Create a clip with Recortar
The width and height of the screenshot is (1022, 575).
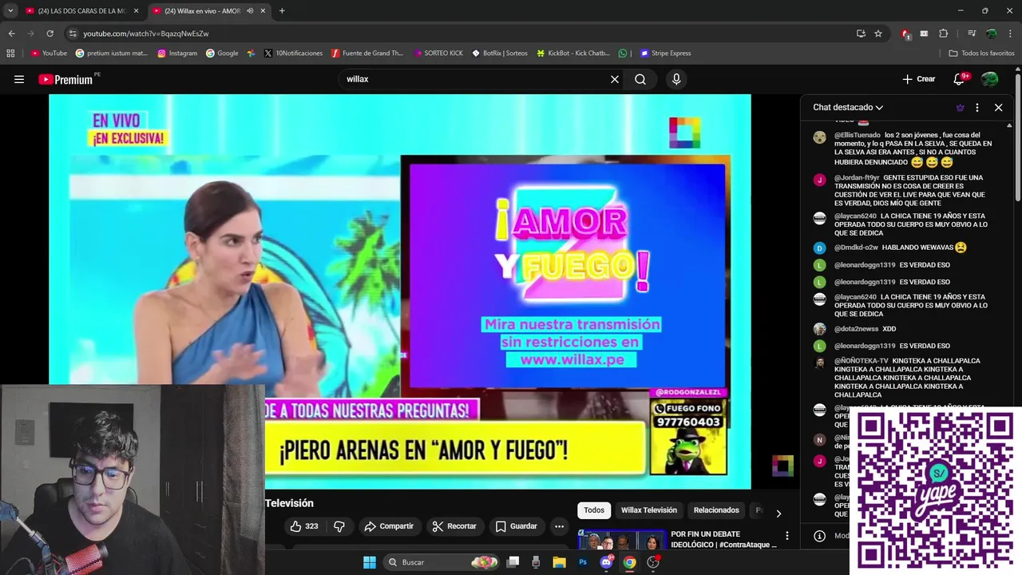[454, 526]
